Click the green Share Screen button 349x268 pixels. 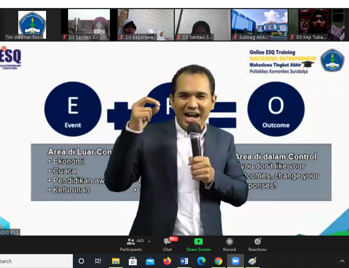pos(198,244)
